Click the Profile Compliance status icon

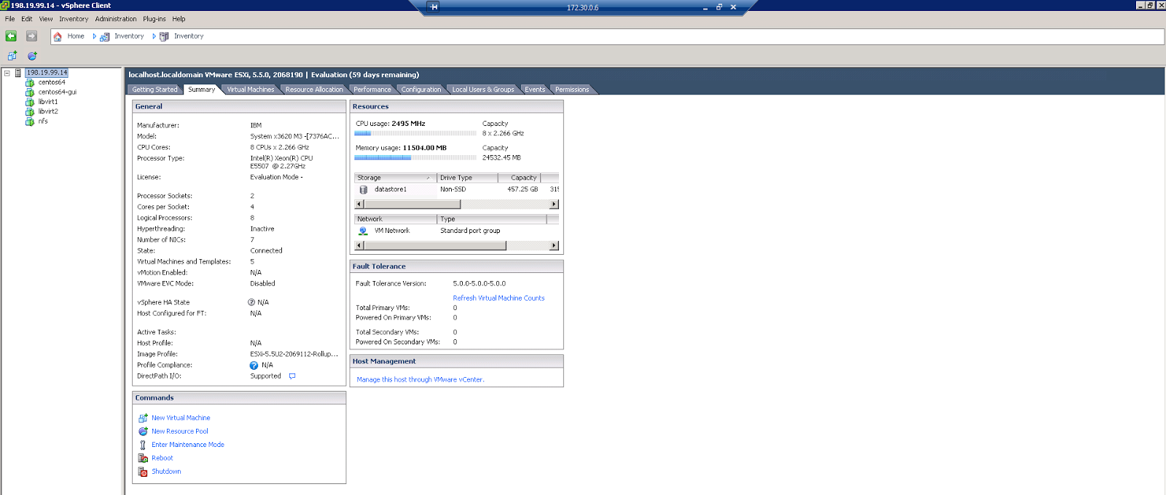coord(254,365)
